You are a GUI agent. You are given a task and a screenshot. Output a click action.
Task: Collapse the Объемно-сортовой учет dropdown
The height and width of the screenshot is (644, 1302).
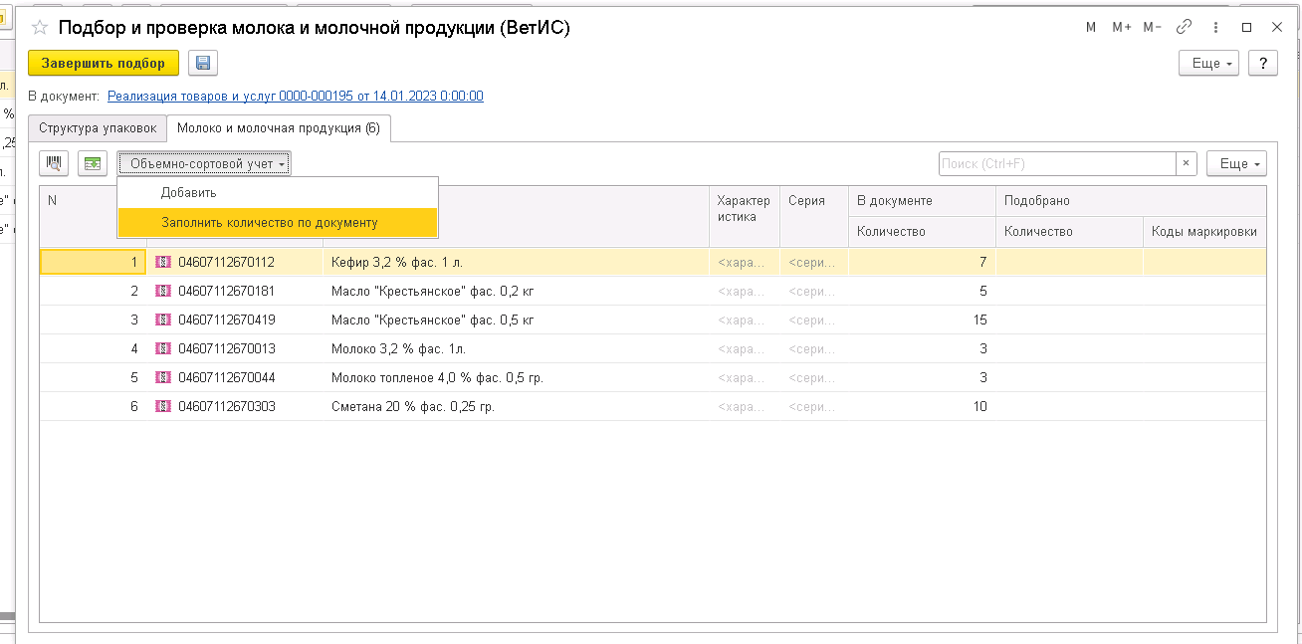204,163
